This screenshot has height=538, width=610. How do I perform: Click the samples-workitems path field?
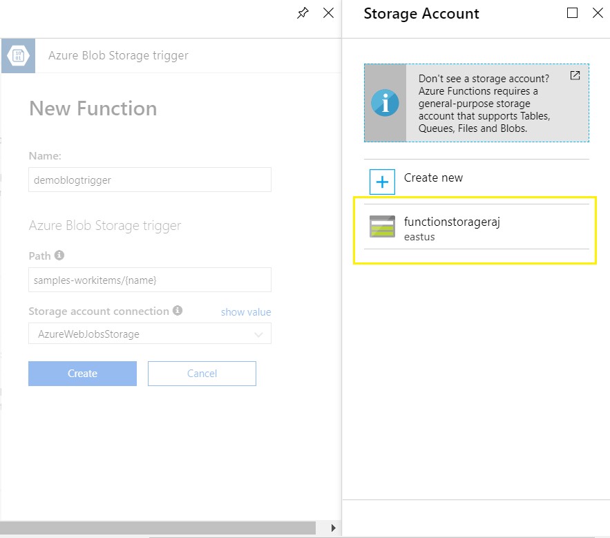coord(149,279)
